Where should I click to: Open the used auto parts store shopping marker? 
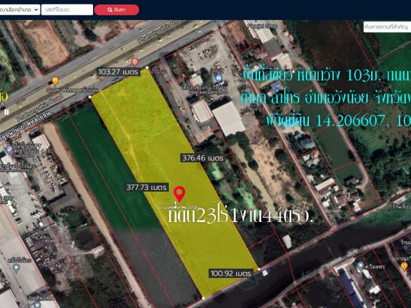tap(218, 78)
